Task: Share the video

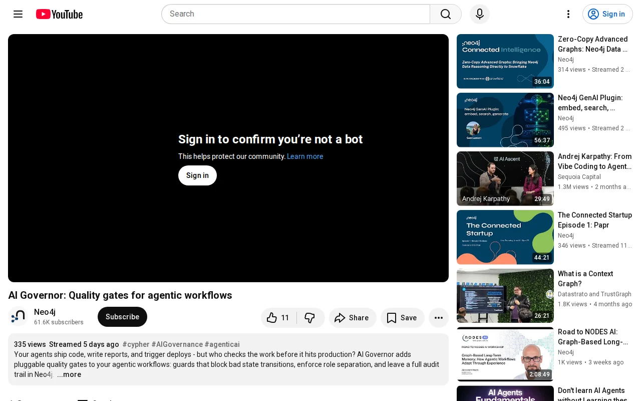Action: pos(353,318)
